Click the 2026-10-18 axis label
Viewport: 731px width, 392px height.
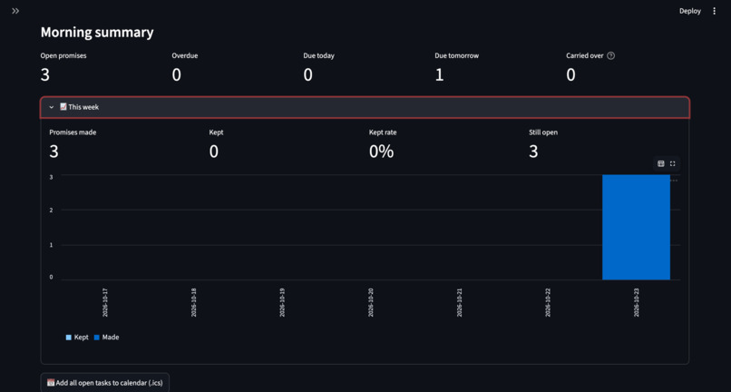click(x=194, y=302)
